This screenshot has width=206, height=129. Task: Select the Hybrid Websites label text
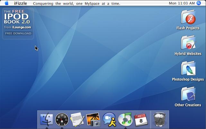pyautogui.click(x=188, y=54)
